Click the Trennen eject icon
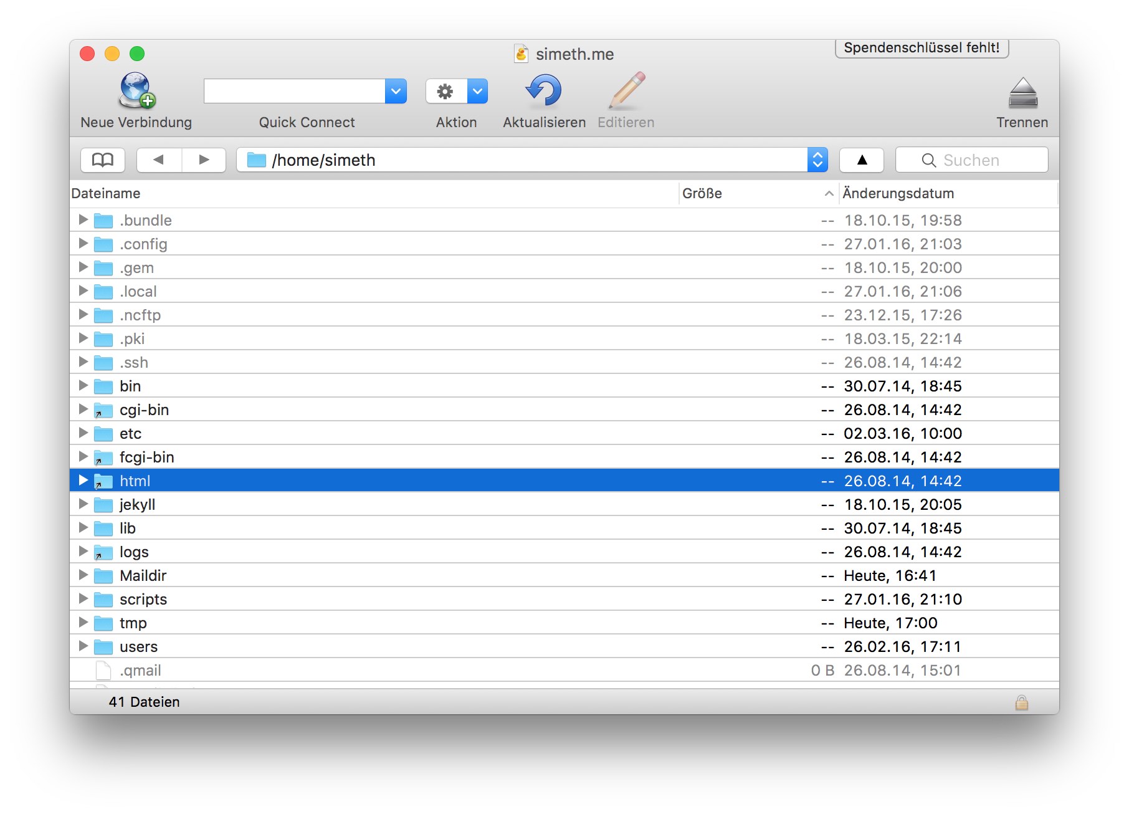 coord(1022,93)
